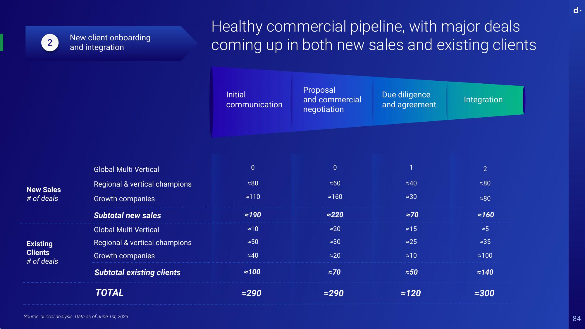This screenshot has width=585, height=329.
Task: Click the dLocal logo icon
Action: pos(577,10)
